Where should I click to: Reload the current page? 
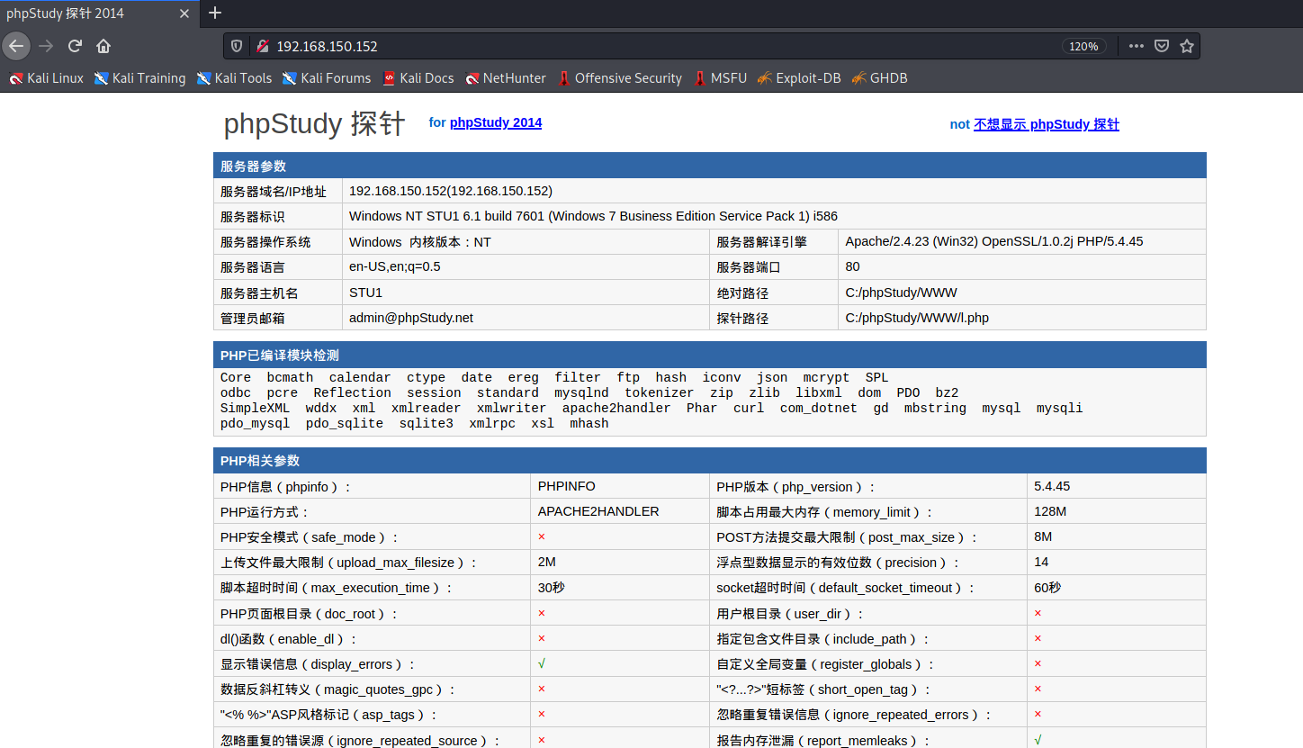pos(75,46)
